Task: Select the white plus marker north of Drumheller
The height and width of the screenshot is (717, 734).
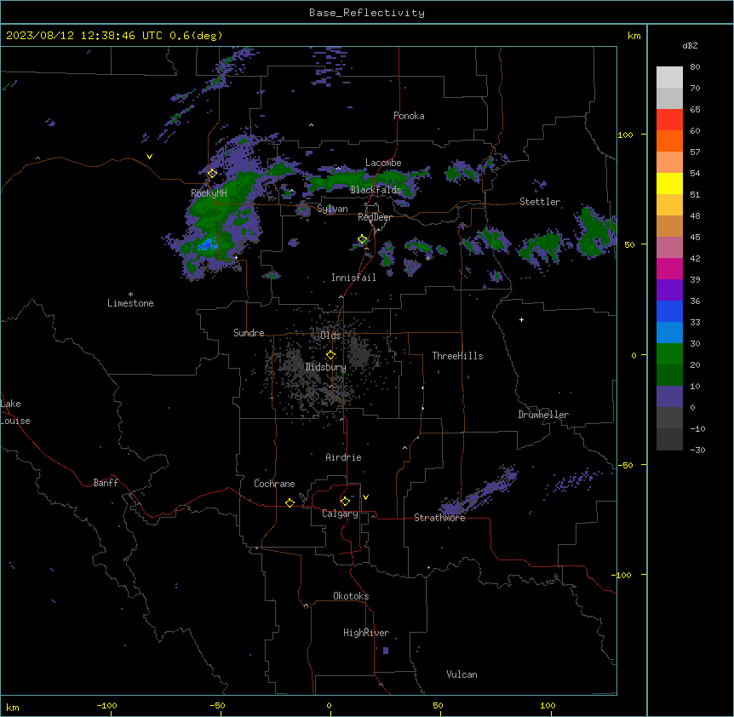Action: coord(521,319)
